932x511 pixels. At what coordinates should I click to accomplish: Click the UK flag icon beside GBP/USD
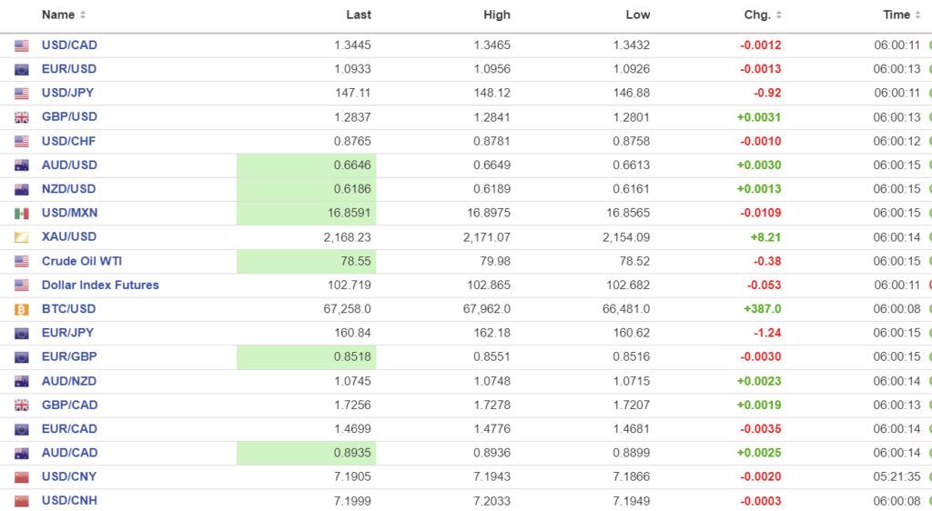(x=22, y=117)
